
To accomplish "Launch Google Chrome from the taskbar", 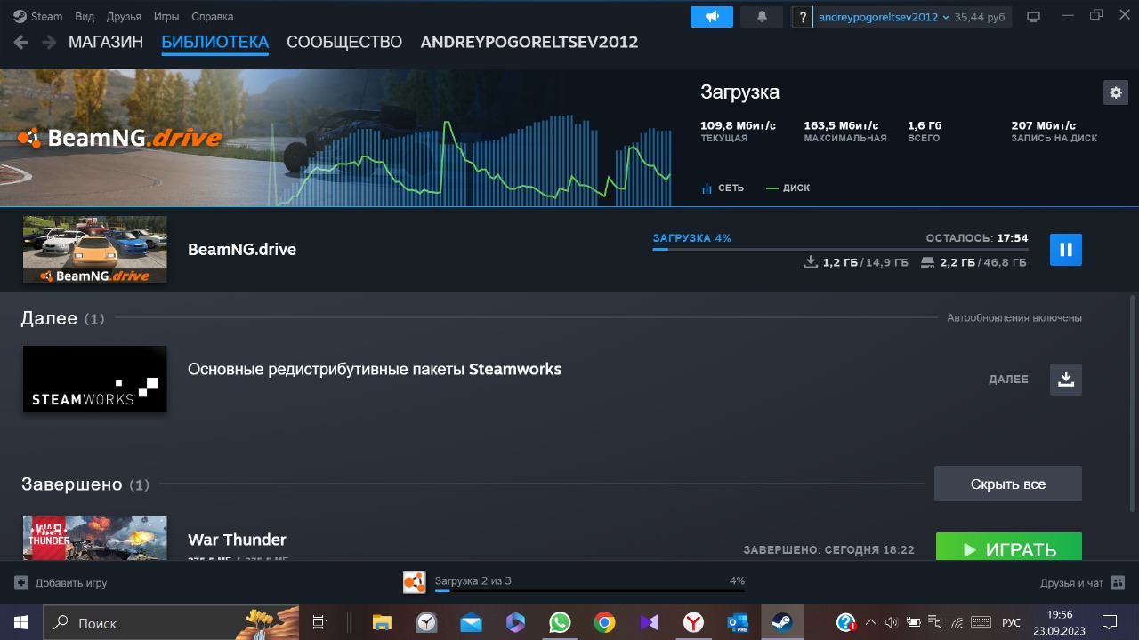I will (604, 622).
